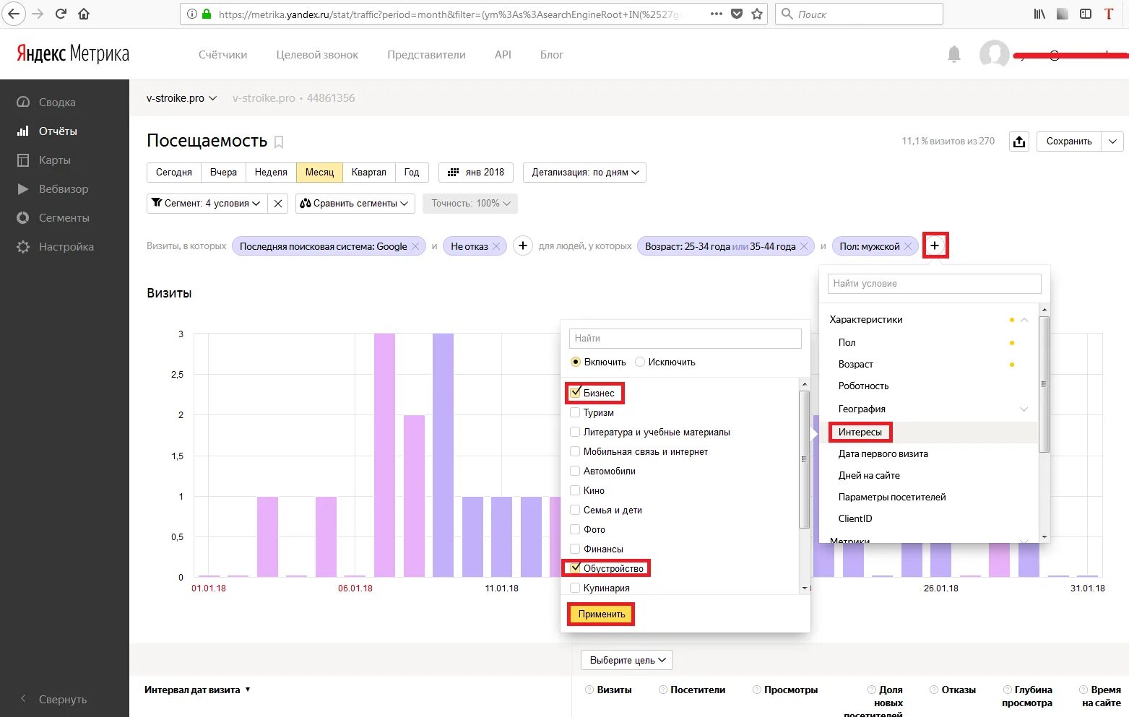This screenshot has height=717, width=1129.
Task: Remove the Не отказ condition
Action: click(496, 246)
